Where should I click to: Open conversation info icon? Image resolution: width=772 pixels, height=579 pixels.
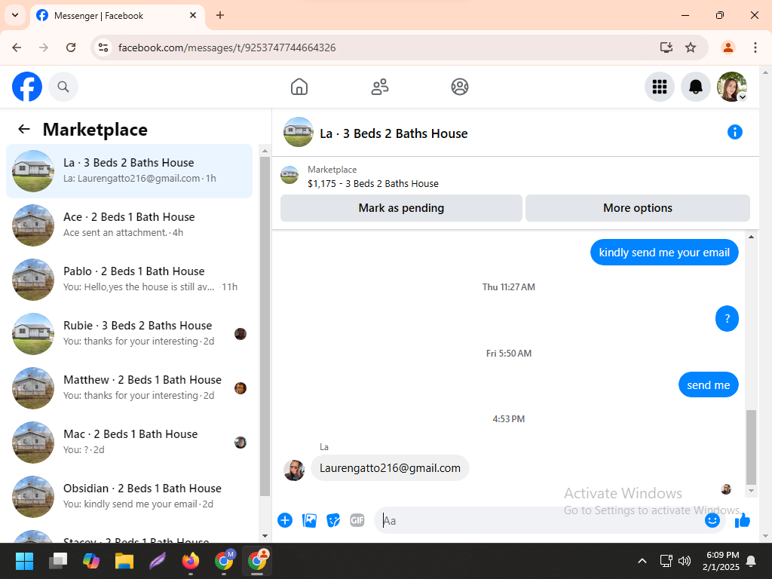(734, 132)
